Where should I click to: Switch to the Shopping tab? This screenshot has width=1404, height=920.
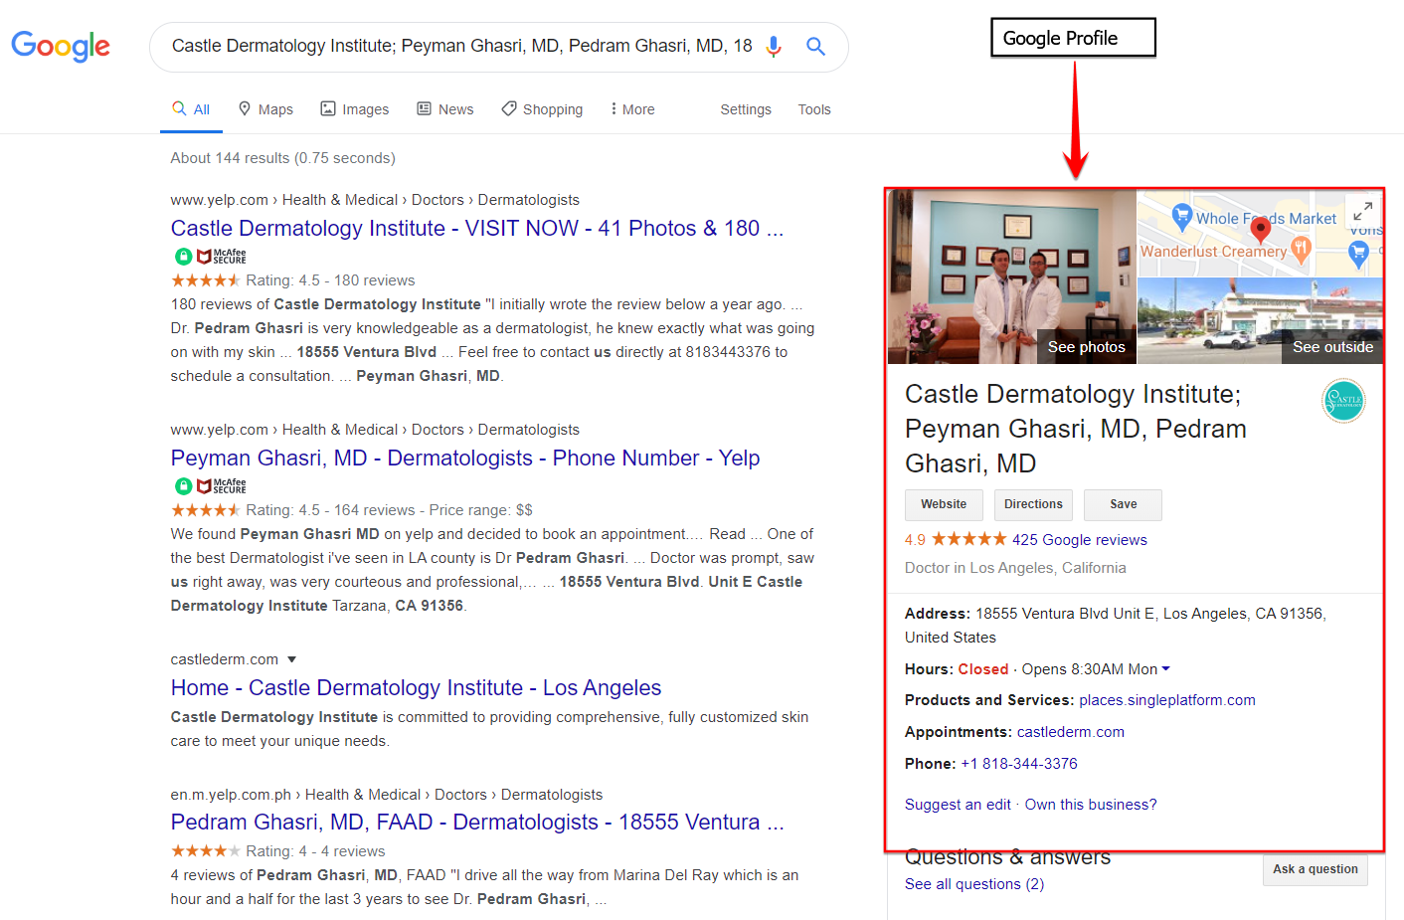click(542, 109)
